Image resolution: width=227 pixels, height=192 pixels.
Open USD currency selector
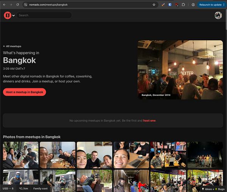8,189
